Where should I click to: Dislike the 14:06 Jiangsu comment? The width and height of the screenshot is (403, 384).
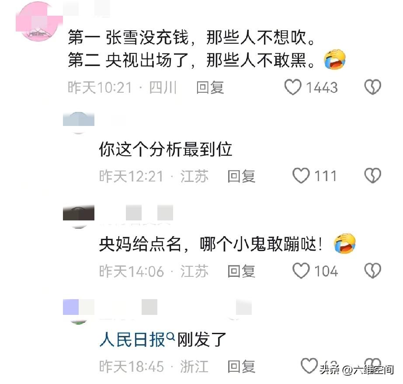(373, 271)
